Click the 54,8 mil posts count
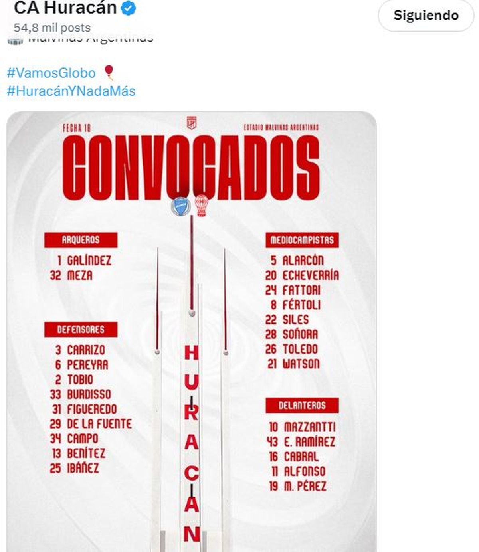Image resolution: width=479 pixels, height=552 pixels. 52,28
